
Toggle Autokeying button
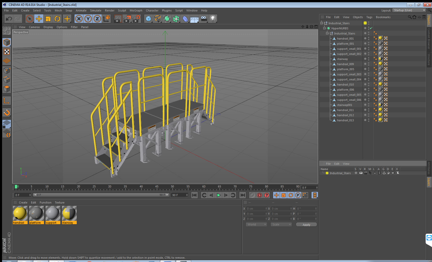260,195
